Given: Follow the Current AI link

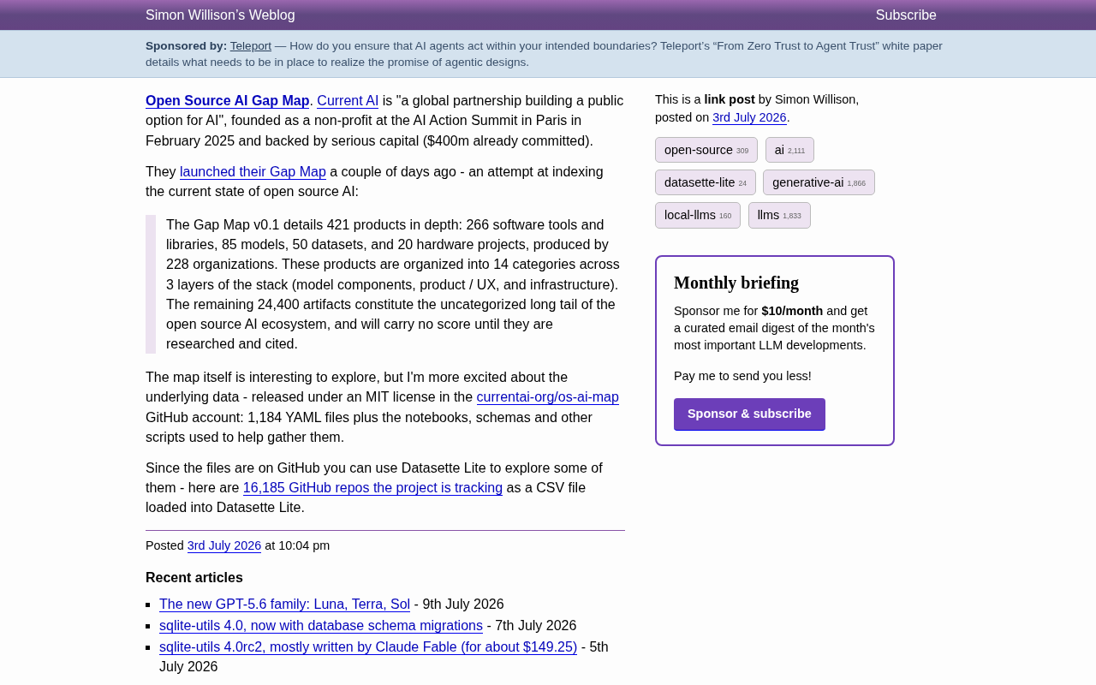Looking at the screenshot, I should 348,101.
